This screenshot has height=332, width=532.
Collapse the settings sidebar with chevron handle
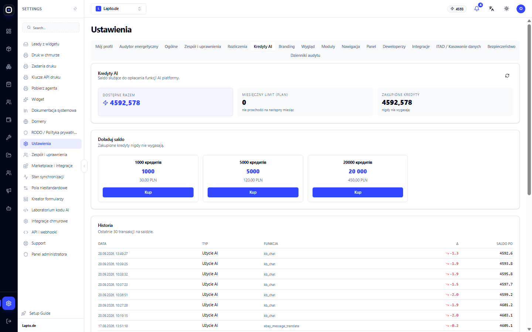point(84,166)
